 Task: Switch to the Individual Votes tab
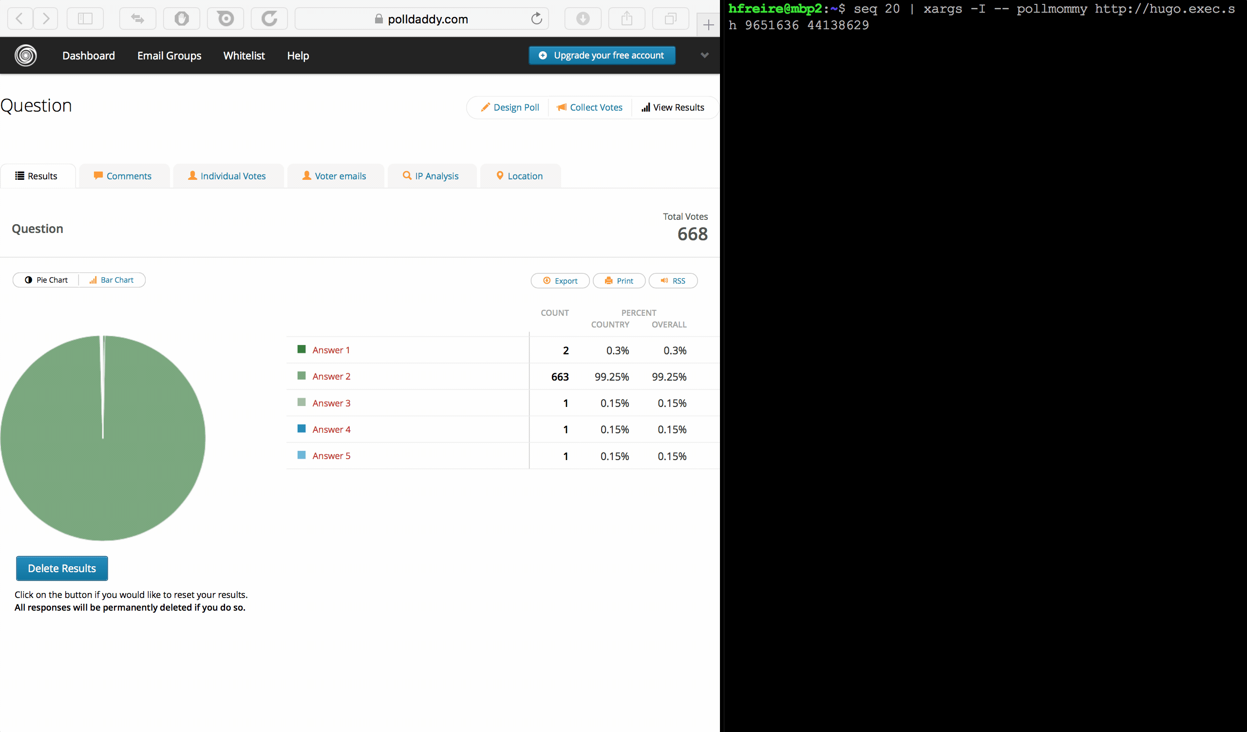point(227,176)
